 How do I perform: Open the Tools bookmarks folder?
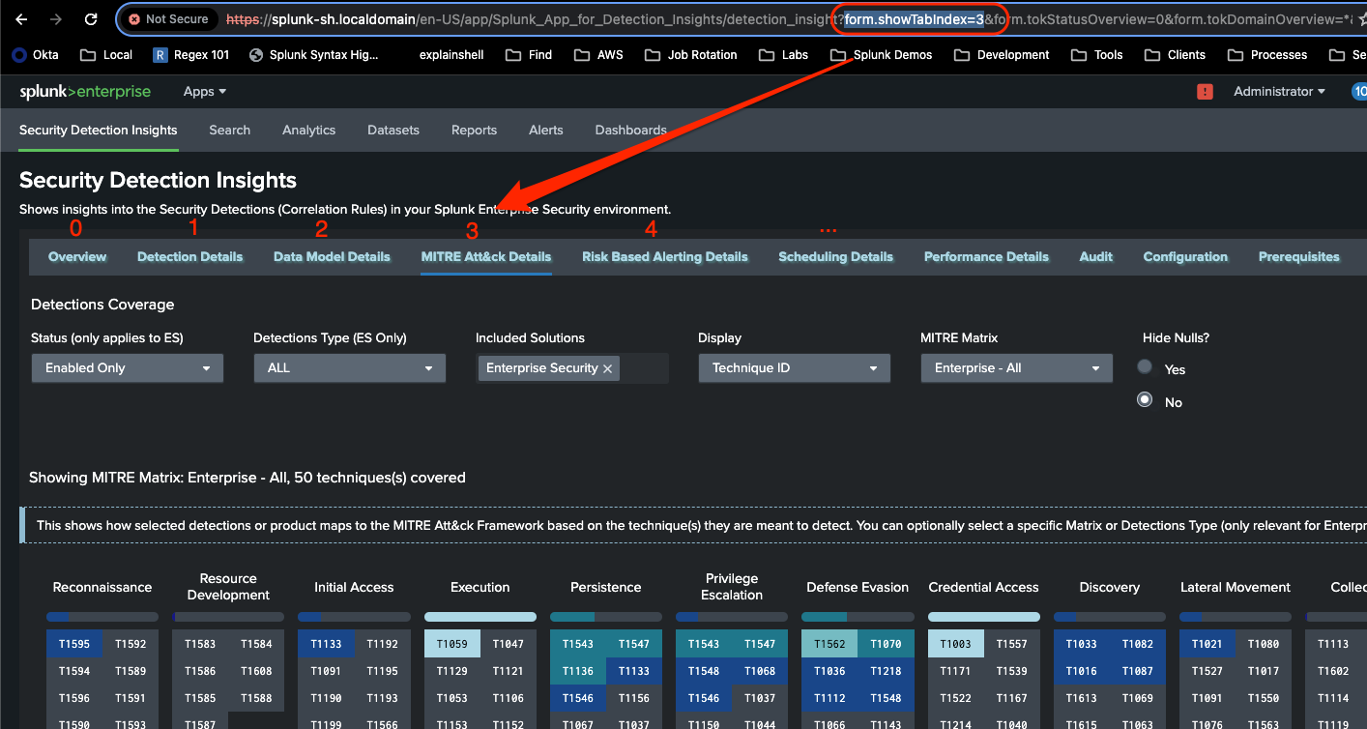pos(1097,55)
